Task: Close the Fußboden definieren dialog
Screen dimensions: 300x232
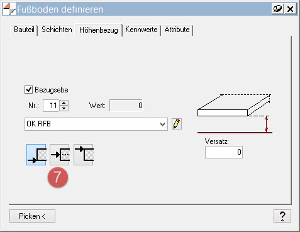Action: click(290, 9)
